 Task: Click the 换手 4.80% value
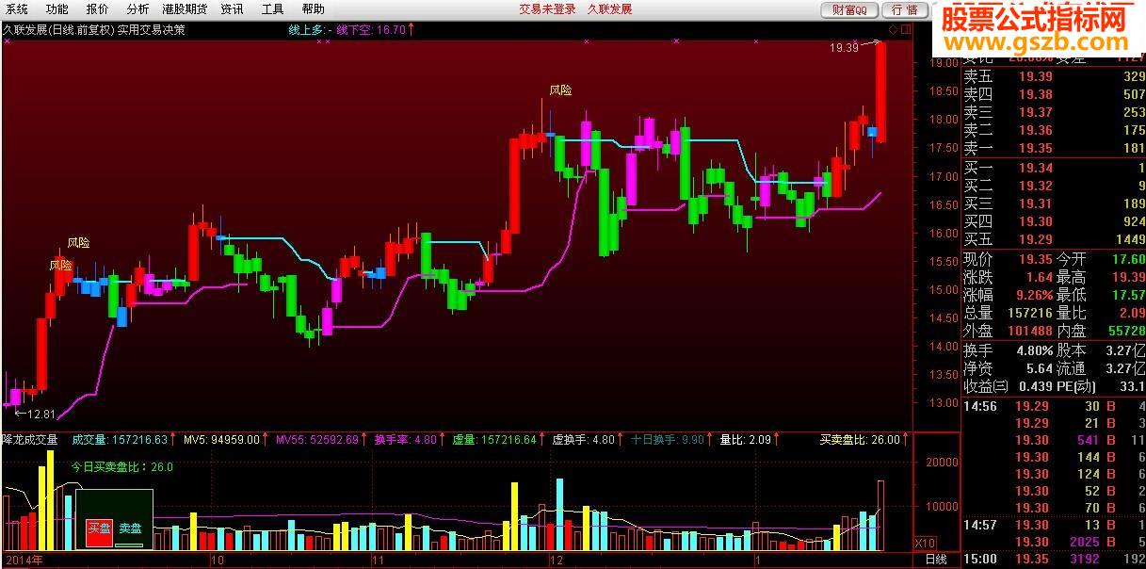pyautogui.click(x=1033, y=350)
